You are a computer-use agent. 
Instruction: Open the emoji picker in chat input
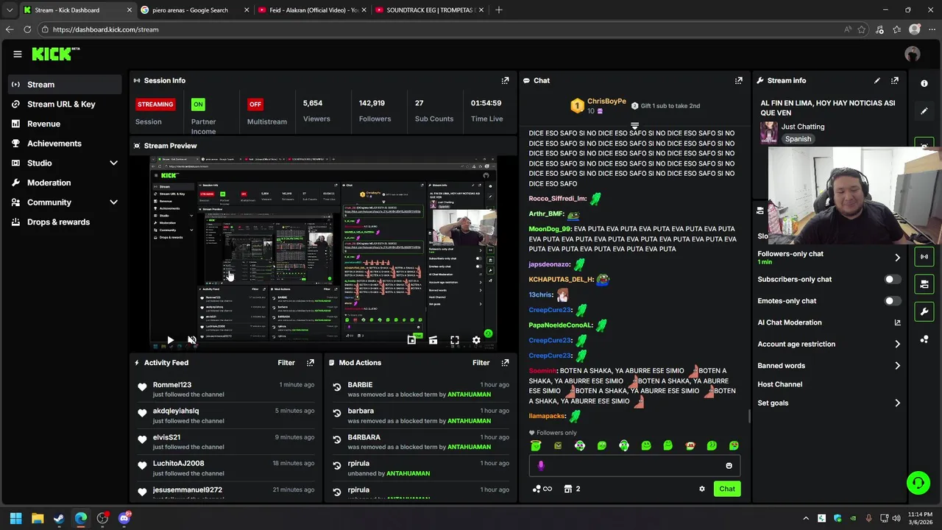[x=729, y=466]
